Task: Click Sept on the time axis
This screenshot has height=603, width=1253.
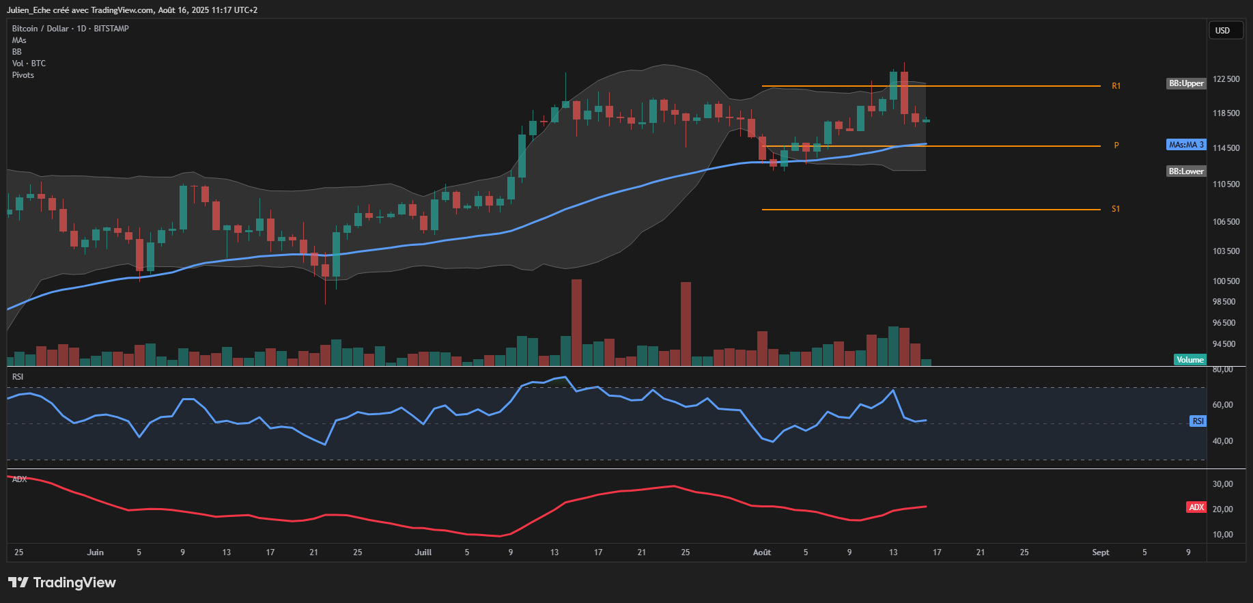Action: pos(1101,552)
